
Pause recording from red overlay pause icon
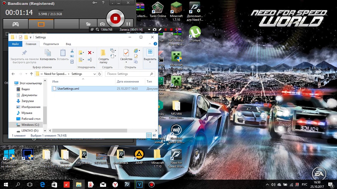166,30
